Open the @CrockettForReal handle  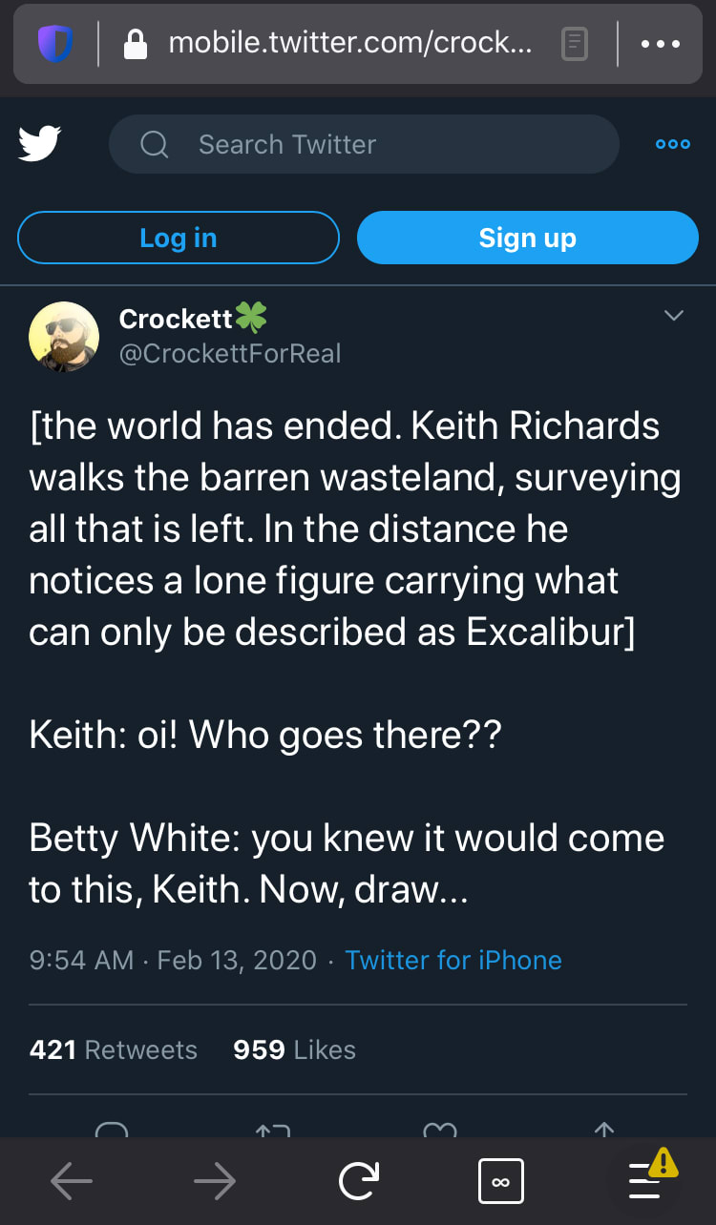229,354
